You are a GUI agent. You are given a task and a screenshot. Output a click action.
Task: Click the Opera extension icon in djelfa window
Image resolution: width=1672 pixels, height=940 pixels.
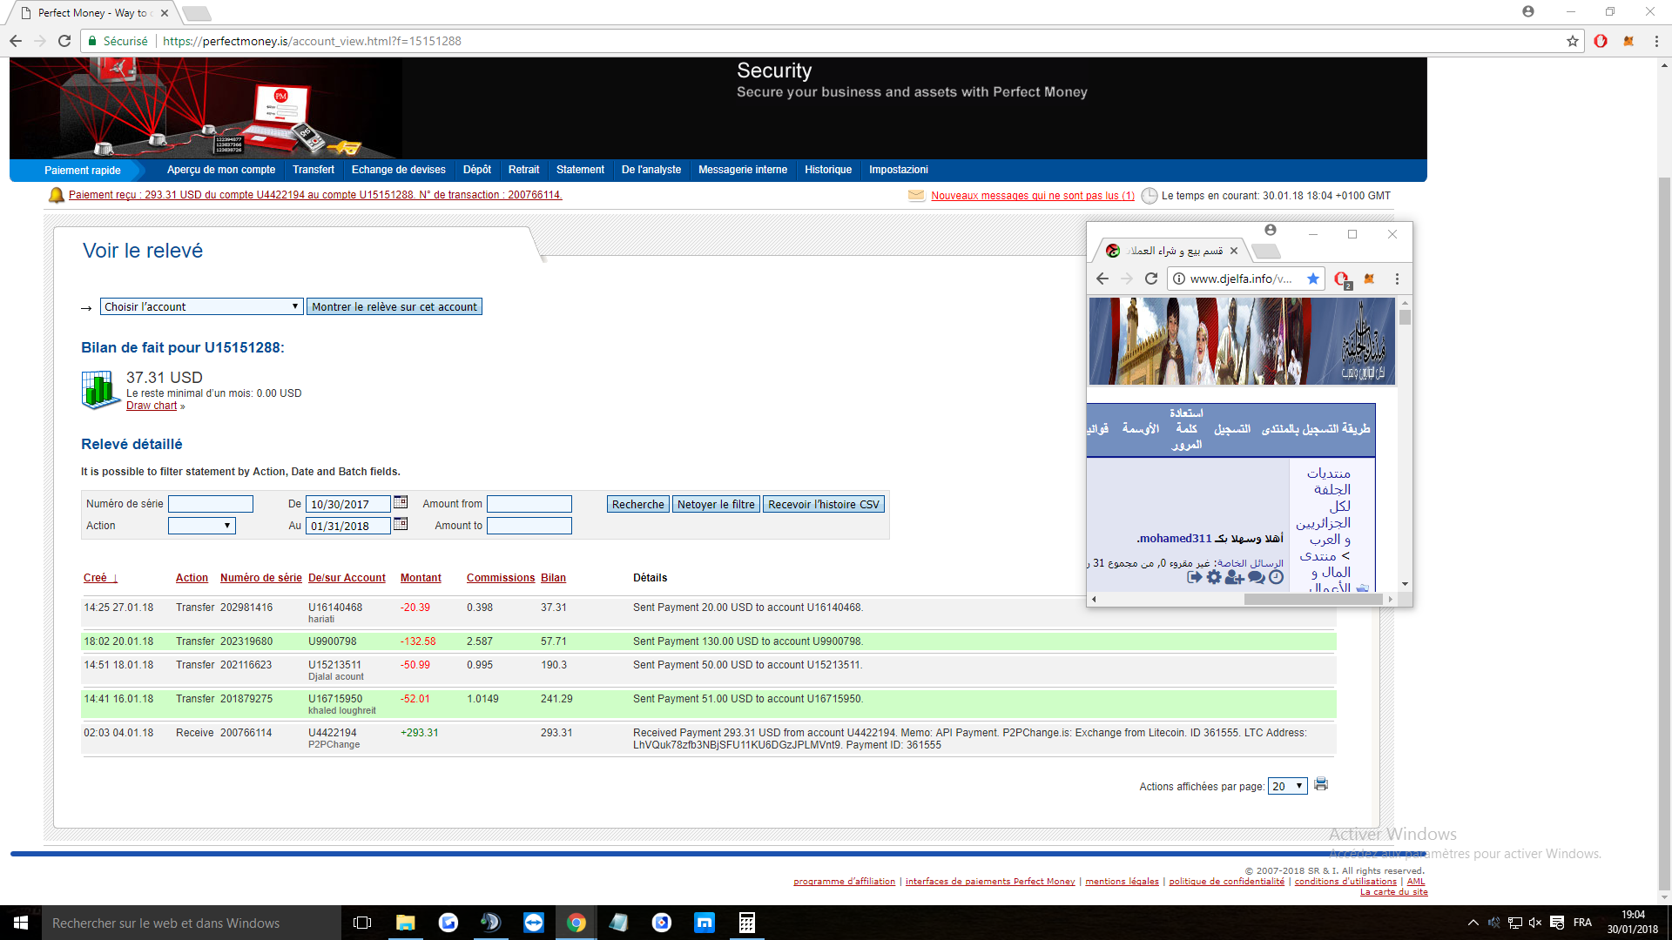(x=1342, y=279)
